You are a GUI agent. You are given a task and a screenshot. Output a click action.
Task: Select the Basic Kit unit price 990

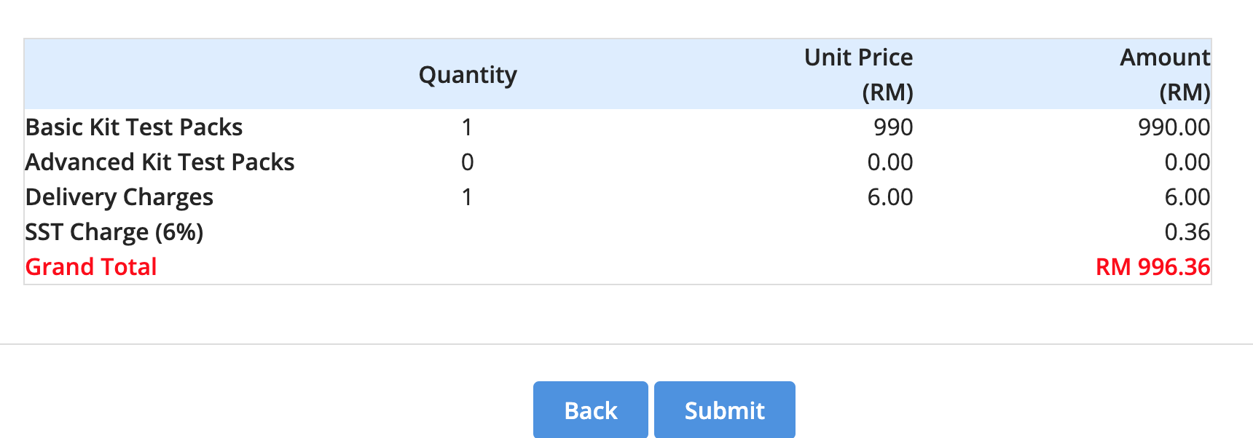coord(893,127)
